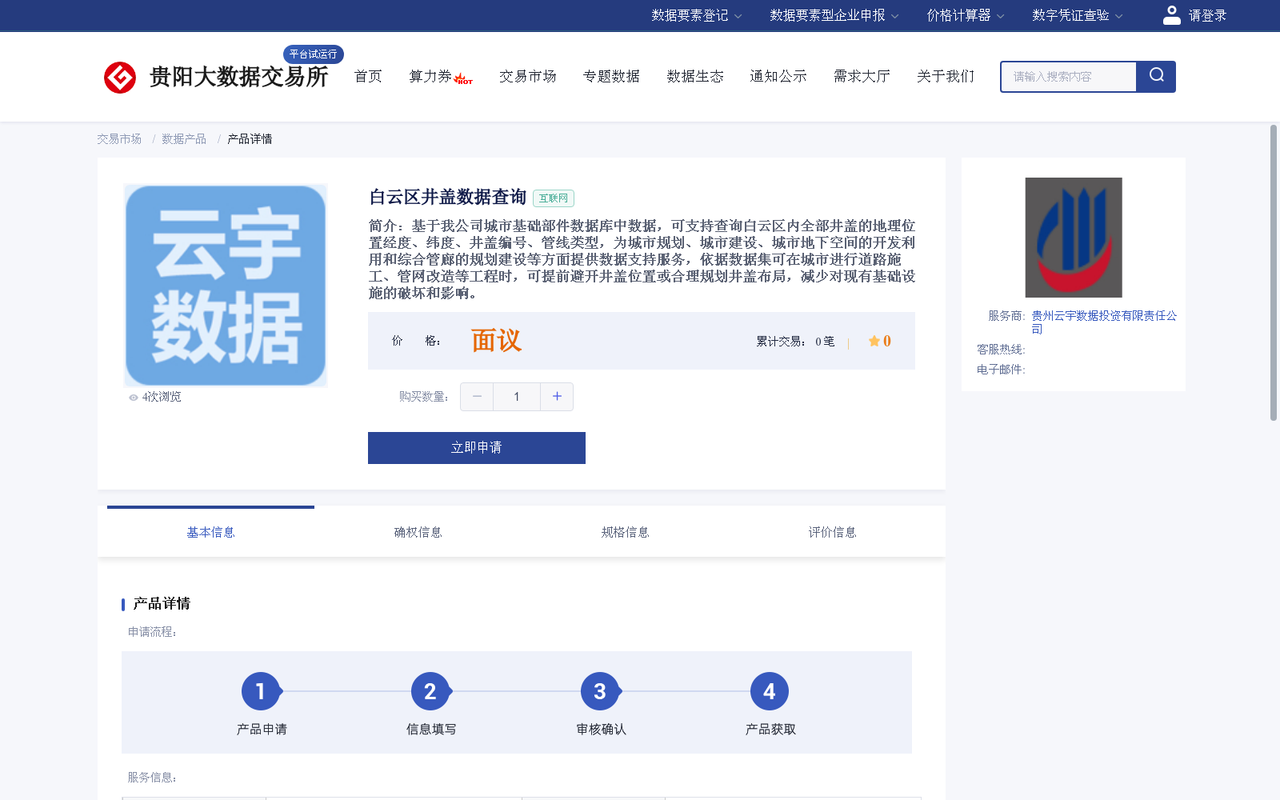
Task: Open 关于我们 navigation item
Action: click(946, 76)
